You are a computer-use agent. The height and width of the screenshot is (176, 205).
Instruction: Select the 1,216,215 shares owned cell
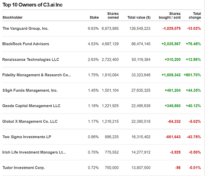click(110, 121)
